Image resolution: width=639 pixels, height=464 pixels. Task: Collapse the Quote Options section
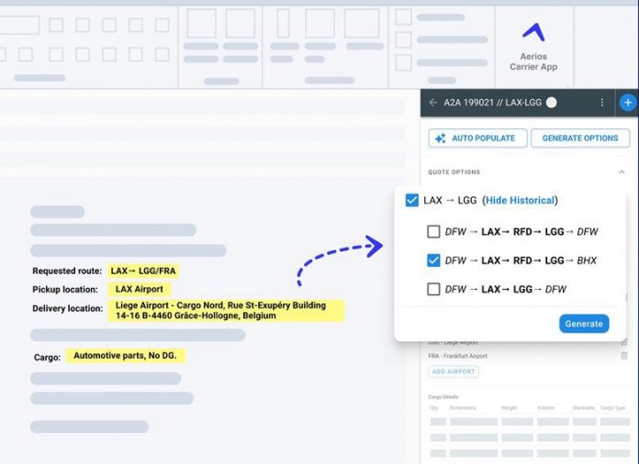[622, 172]
